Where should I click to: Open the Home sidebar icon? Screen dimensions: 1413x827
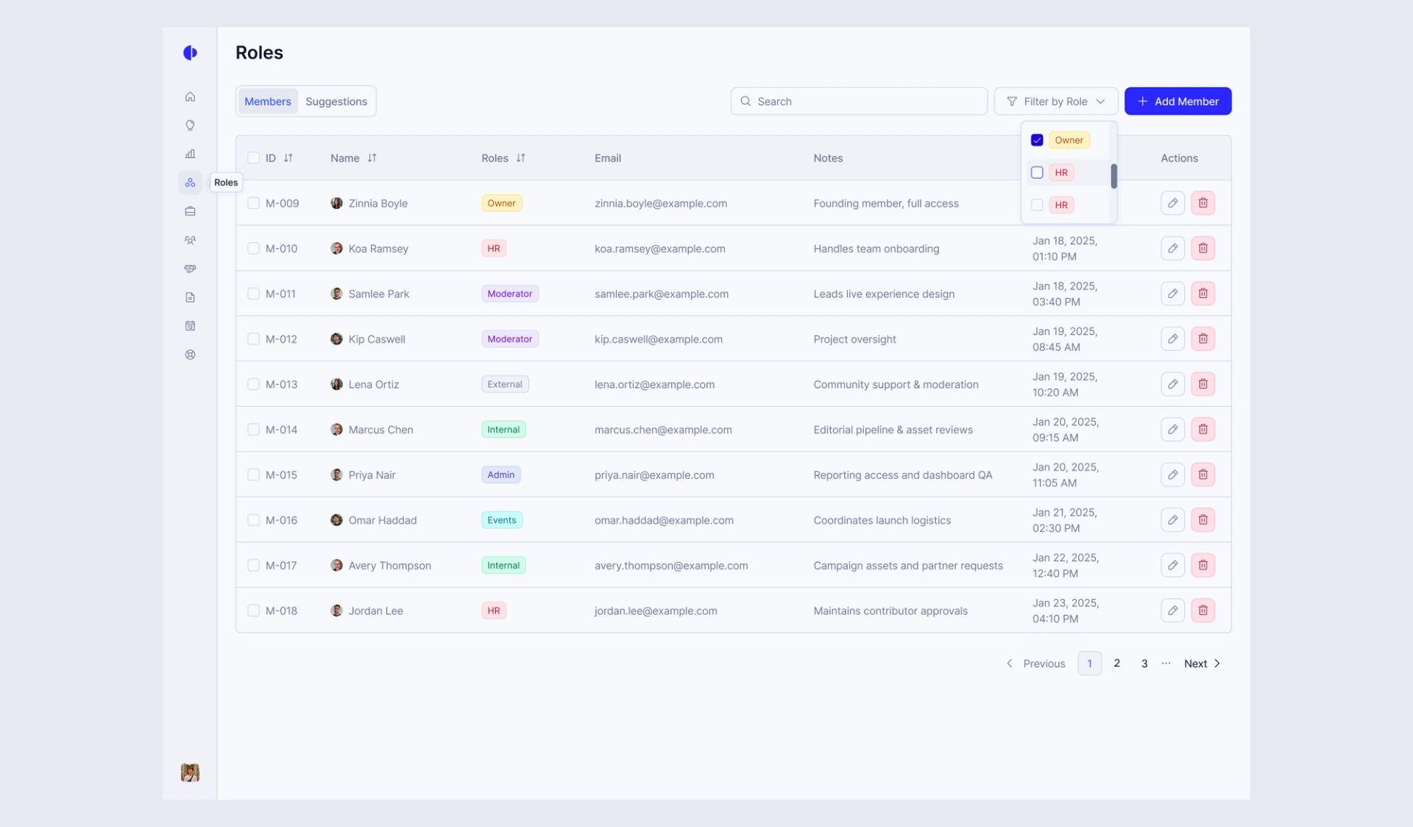(190, 96)
